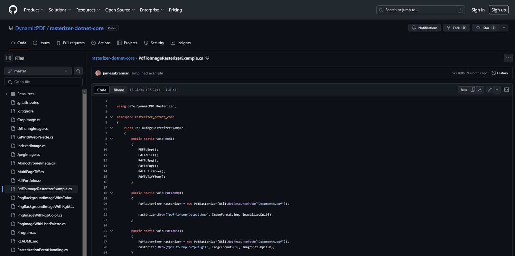Copy the file path icon
515x256 pixels.
point(207,58)
